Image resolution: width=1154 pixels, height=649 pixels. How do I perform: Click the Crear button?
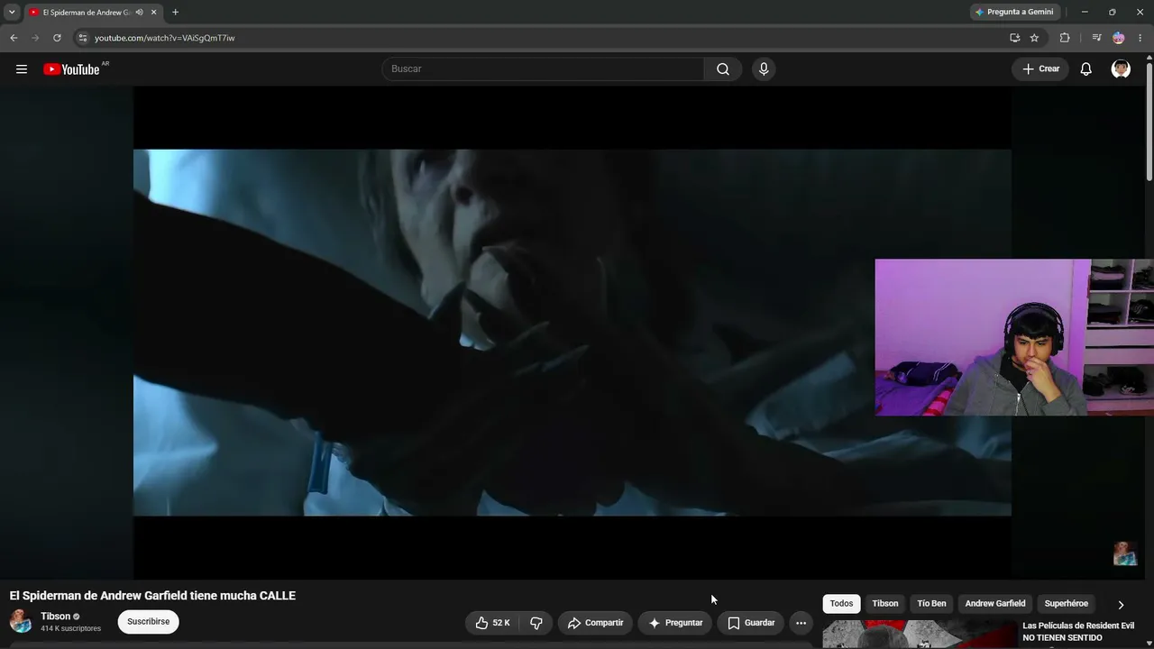point(1040,69)
